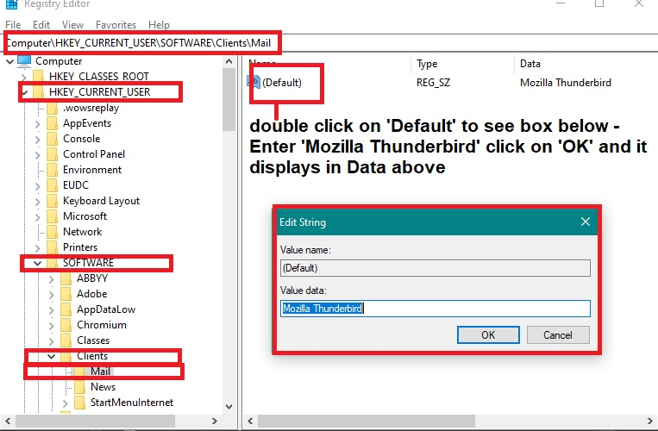
Task: Click tree pane horizontal scroll-right arrow
Action: click(215, 421)
